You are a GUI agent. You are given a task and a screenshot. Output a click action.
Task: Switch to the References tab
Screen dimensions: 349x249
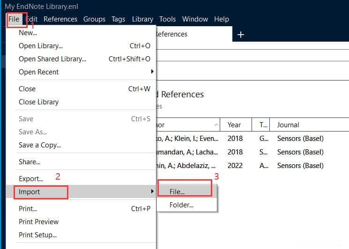point(193,34)
